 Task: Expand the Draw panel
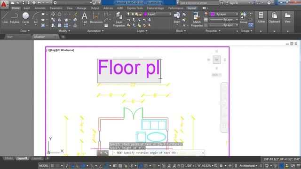(25, 31)
